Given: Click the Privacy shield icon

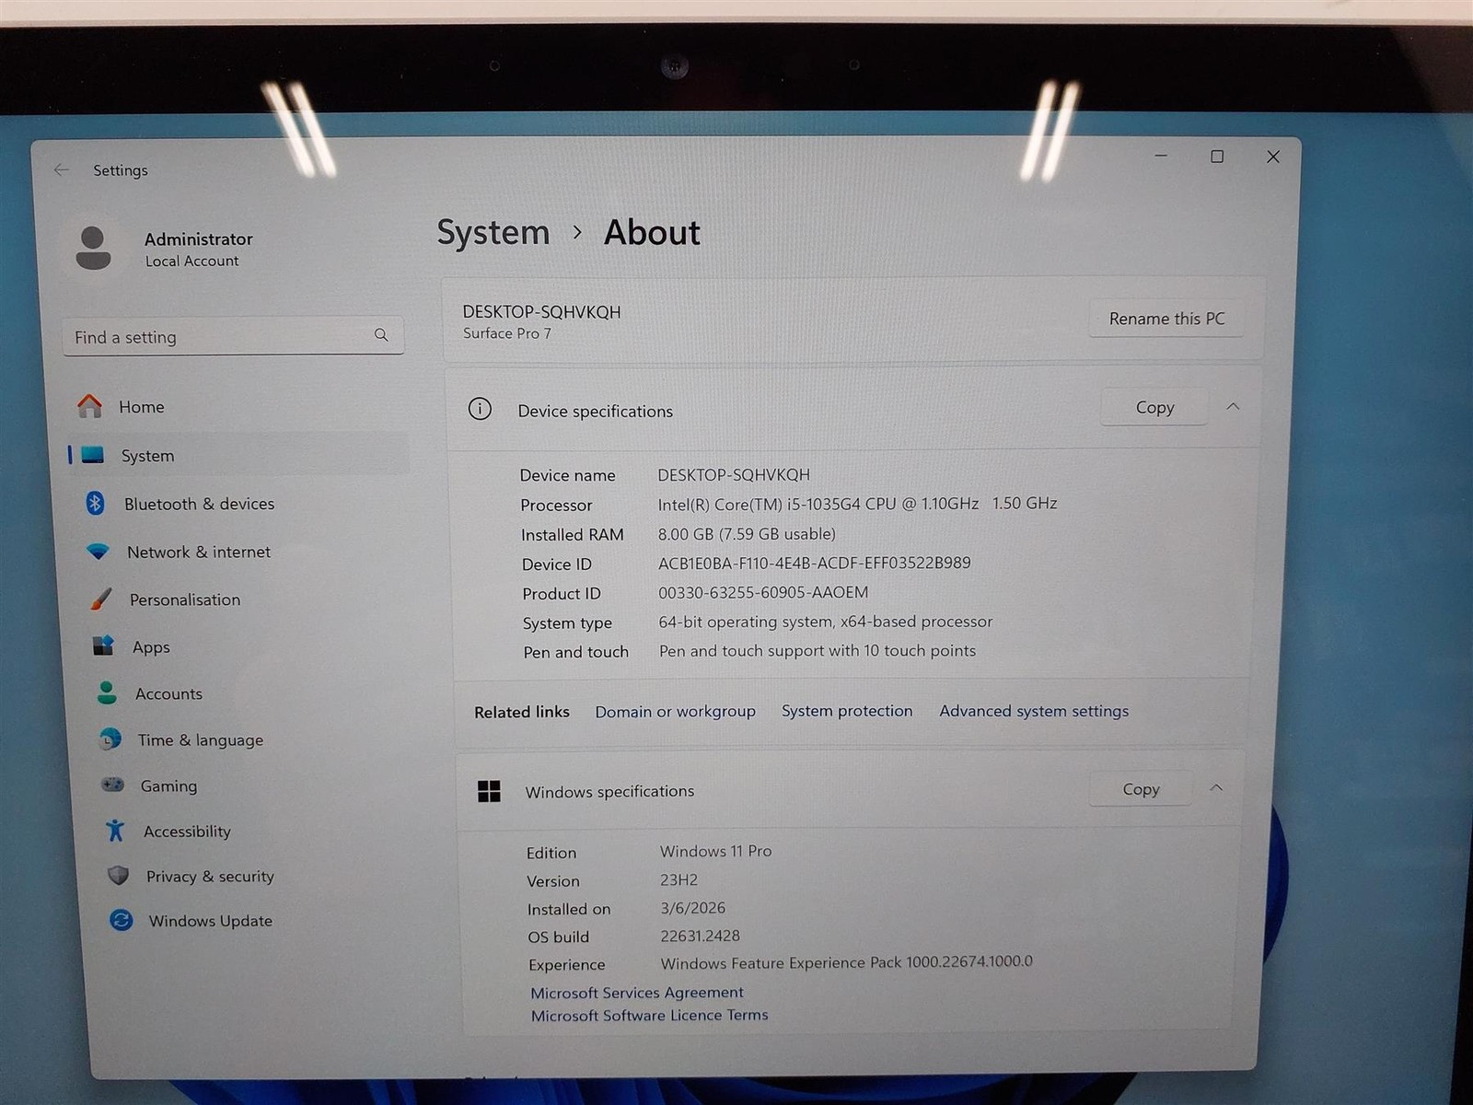Looking at the screenshot, I should tap(118, 875).
